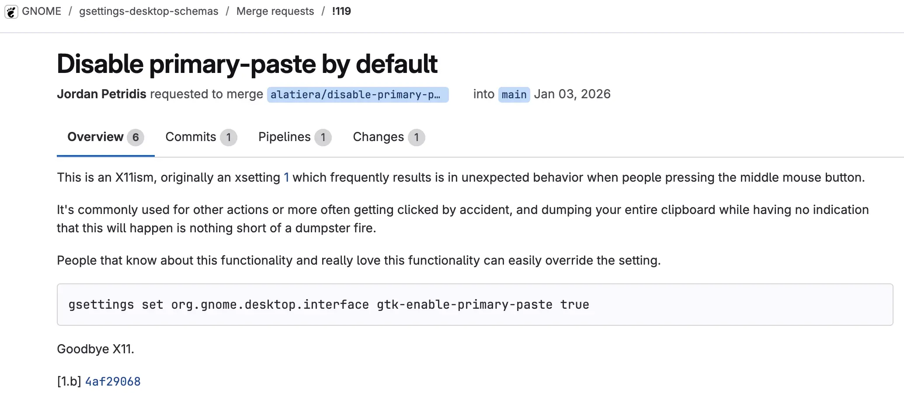Click inside the gsettings command code block
Screen dimensions: 904x400
[474, 305]
